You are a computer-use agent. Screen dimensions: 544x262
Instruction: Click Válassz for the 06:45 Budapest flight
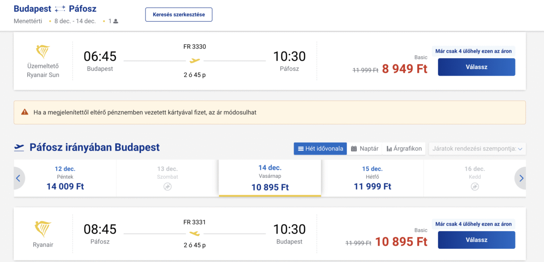click(x=476, y=67)
